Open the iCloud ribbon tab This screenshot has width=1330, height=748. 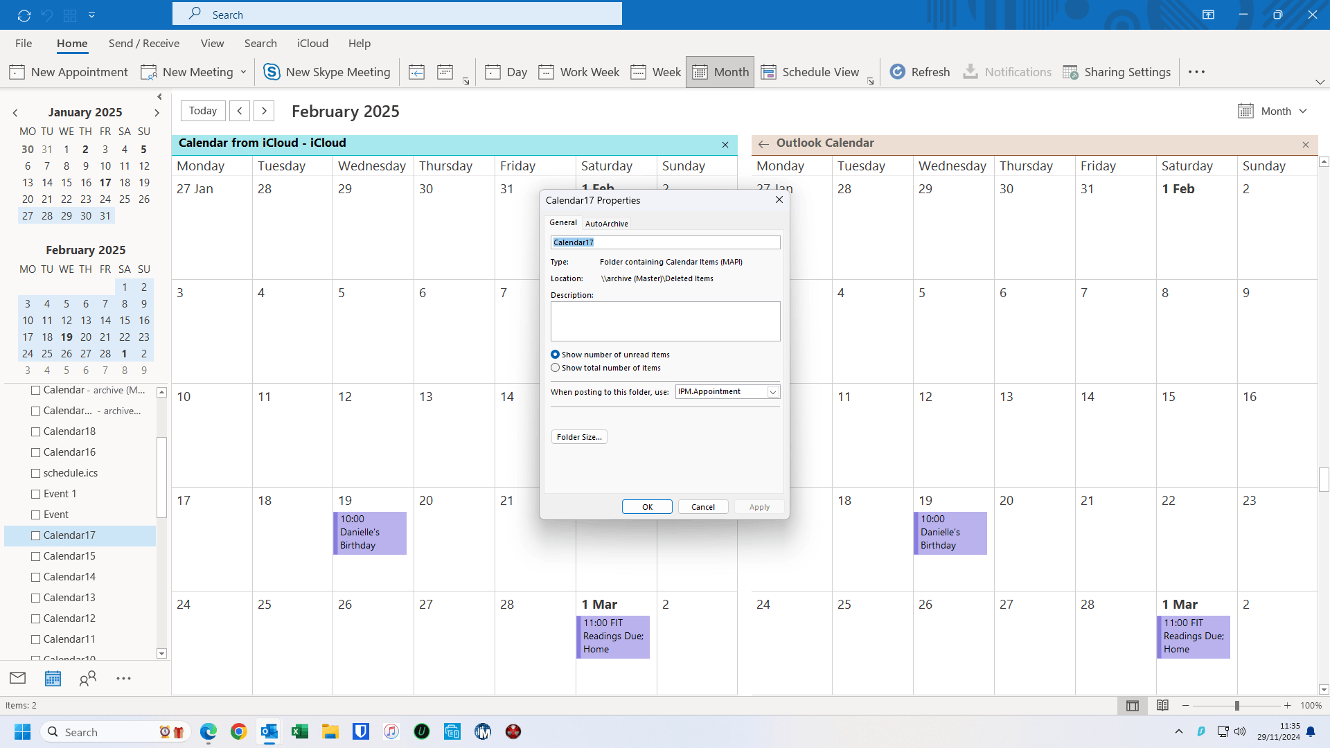point(312,43)
